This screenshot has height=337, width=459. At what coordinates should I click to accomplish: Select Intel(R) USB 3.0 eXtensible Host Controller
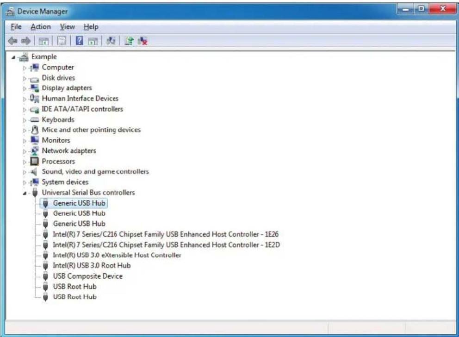pos(117,255)
